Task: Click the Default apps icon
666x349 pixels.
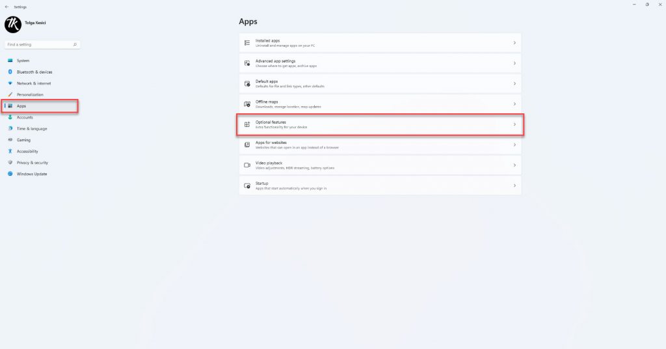Action: click(x=246, y=84)
